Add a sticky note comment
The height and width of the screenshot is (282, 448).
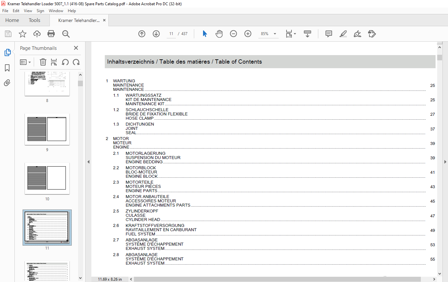pyautogui.click(x=329, y=34)
